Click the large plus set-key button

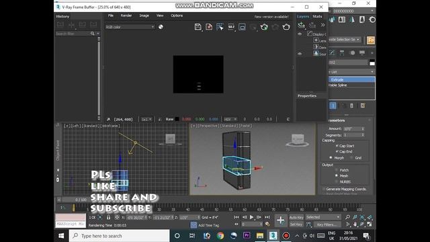coord(281,220)
